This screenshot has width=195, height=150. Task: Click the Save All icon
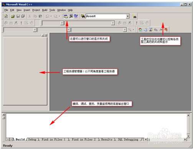coord(23,16)
